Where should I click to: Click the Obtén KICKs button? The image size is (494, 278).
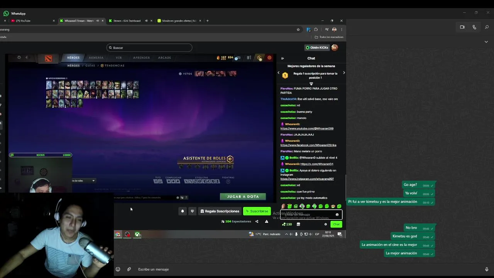(317, 47)
